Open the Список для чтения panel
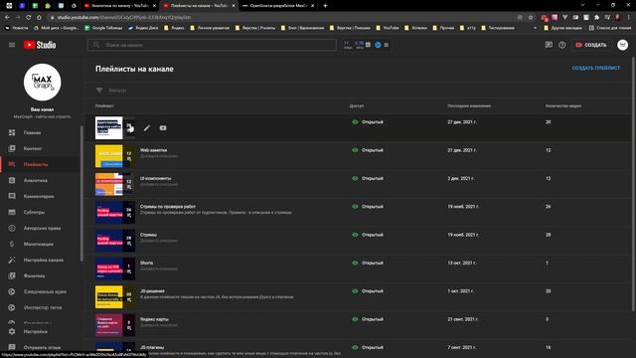 [x=609, y=28]
